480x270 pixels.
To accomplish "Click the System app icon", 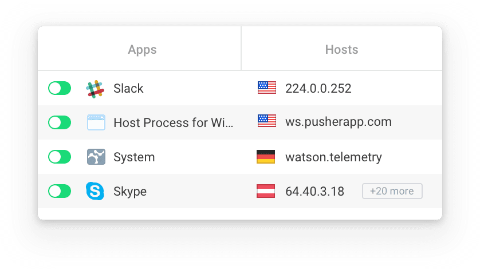I will point(95,157).
